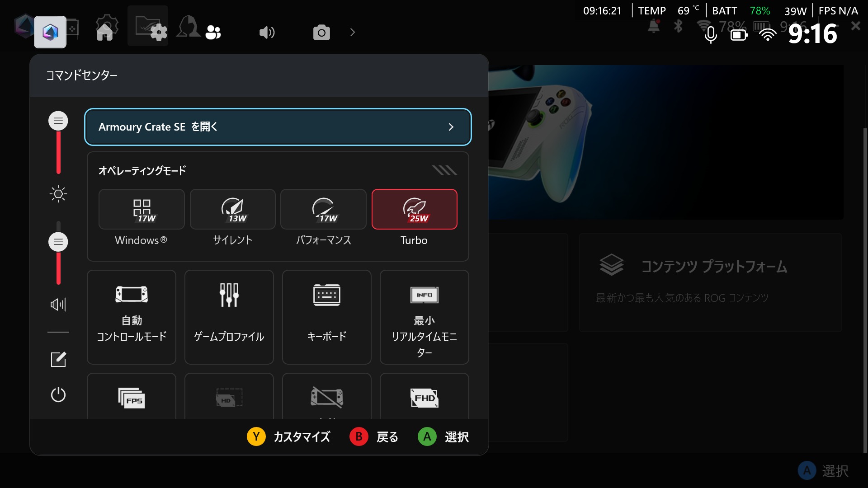The image size is (868, 488).
Task: Click the 戻る B button
Action: 359,437
